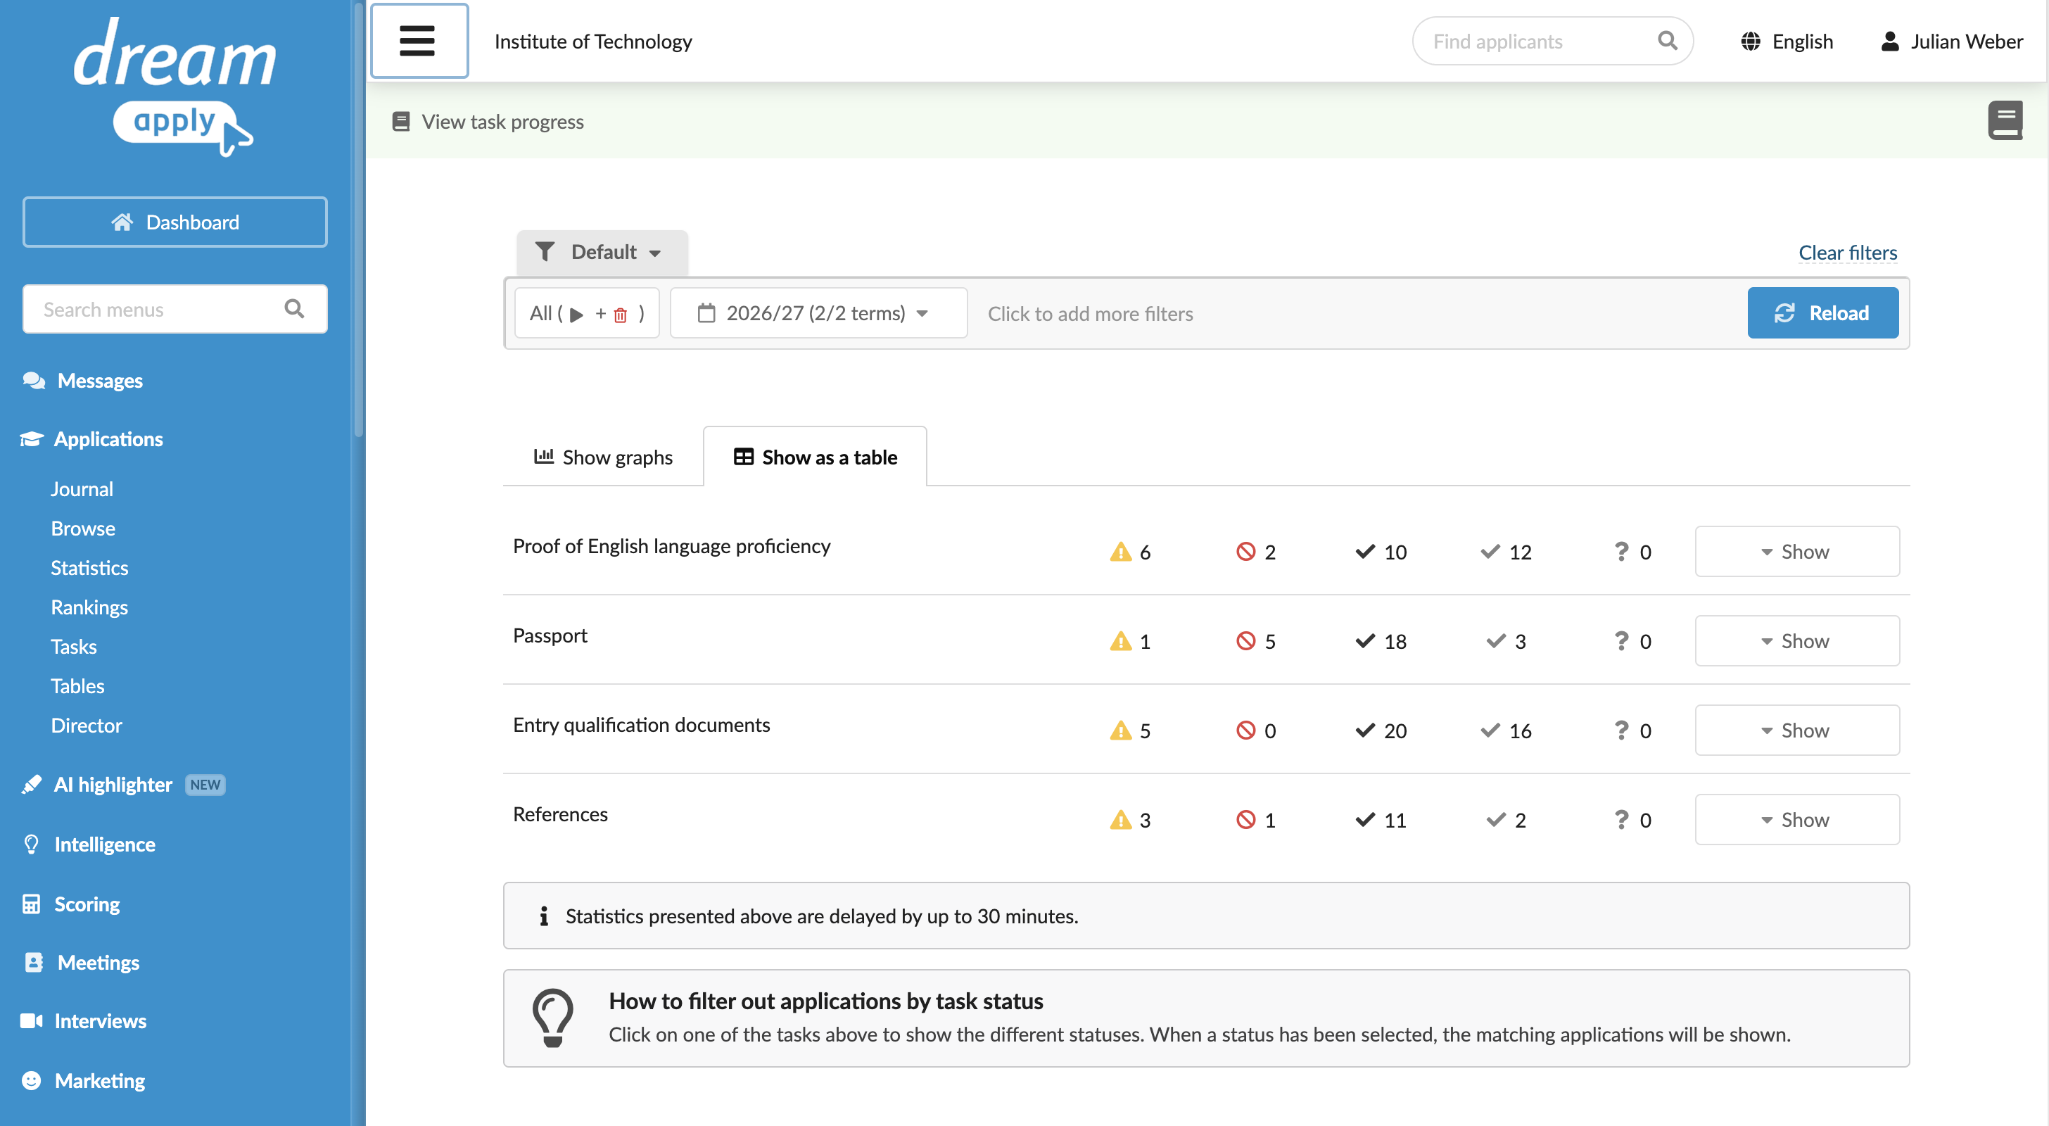Viewport: 2049px width, 1126px height.
Task: Click rejected count 1 for References
Action: coord(1256,821)
